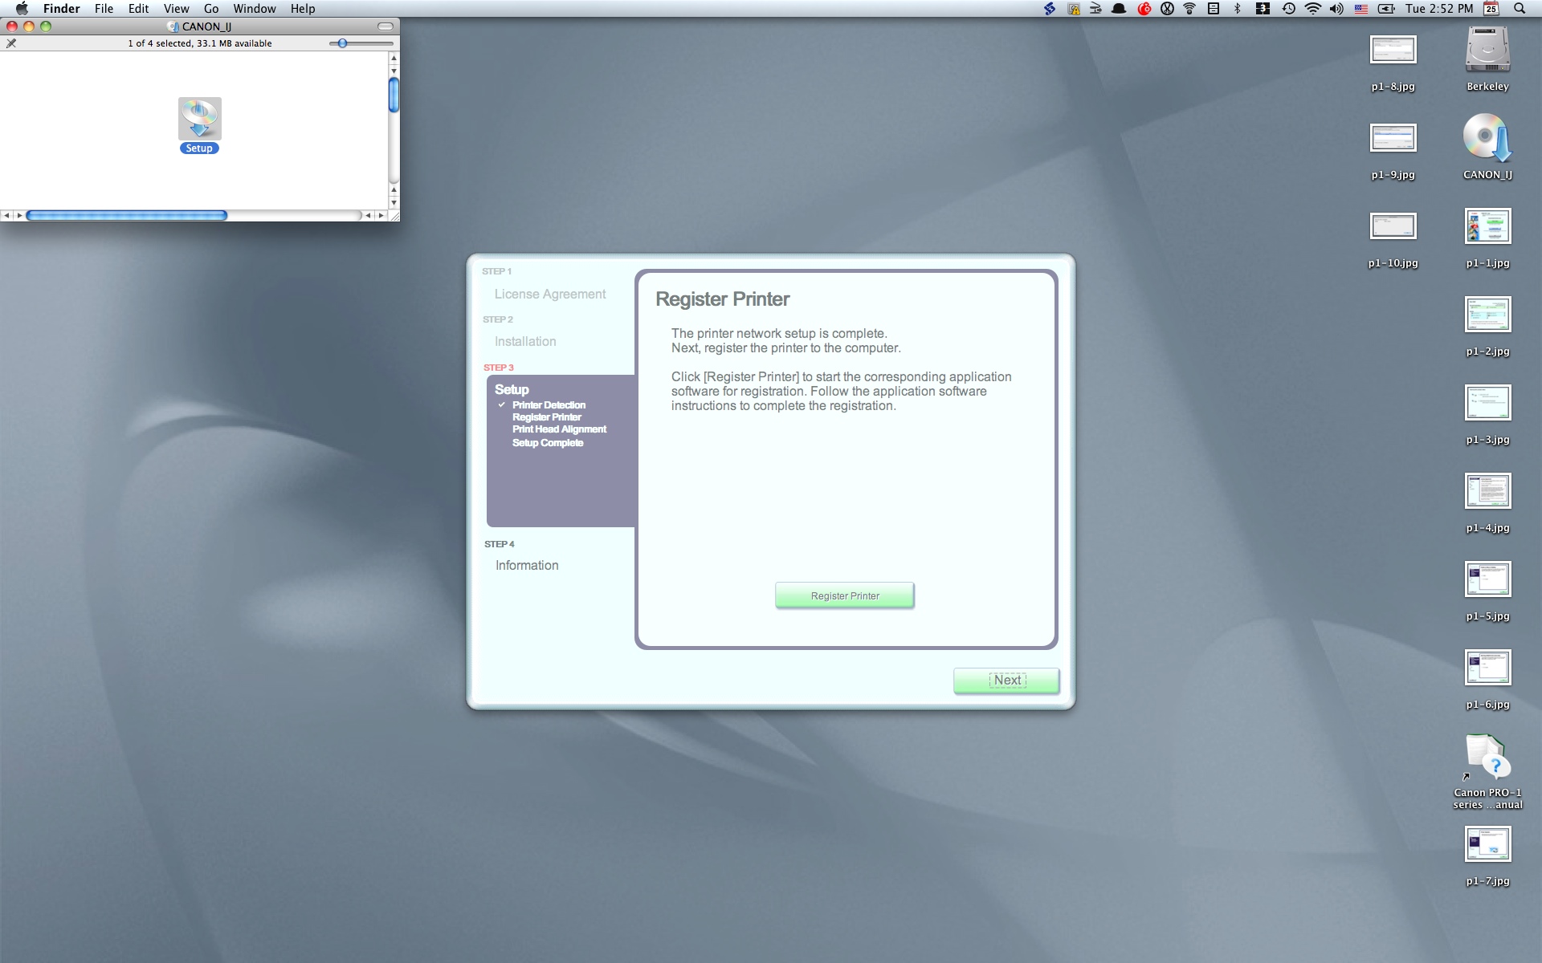Image resolution: width=1542 pixels, height=963 pixels.
Task: Open the Apple menu
Action: (x=22, y=9)
